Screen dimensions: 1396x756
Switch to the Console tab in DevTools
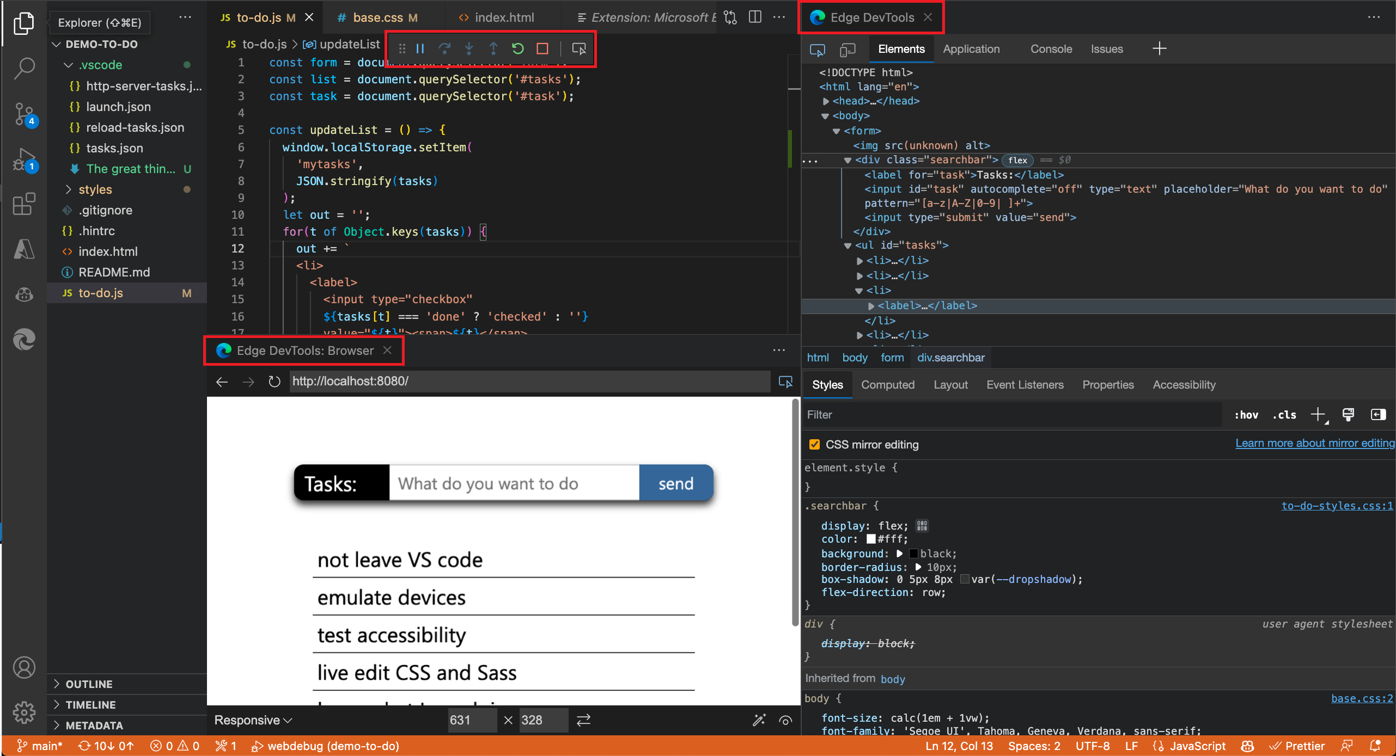click(x=1050, y=47)
